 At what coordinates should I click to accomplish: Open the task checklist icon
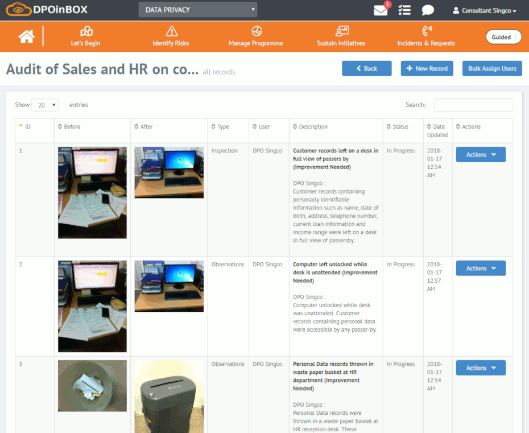404,10
